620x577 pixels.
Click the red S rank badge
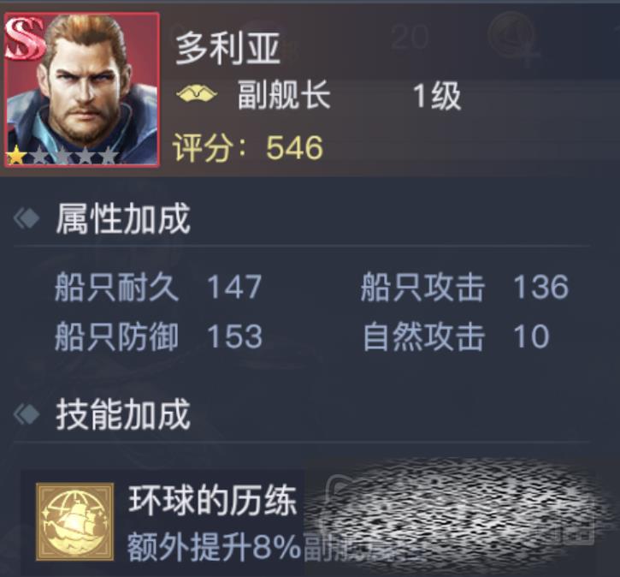[25, 40]
